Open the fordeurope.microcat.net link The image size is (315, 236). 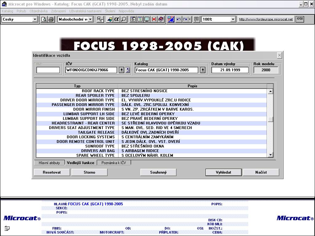(266, 19)
